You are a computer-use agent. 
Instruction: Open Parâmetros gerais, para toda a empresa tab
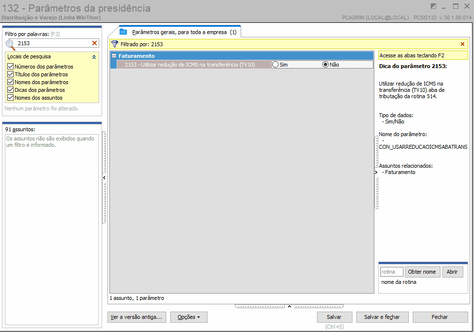click(x=184, y=32)
